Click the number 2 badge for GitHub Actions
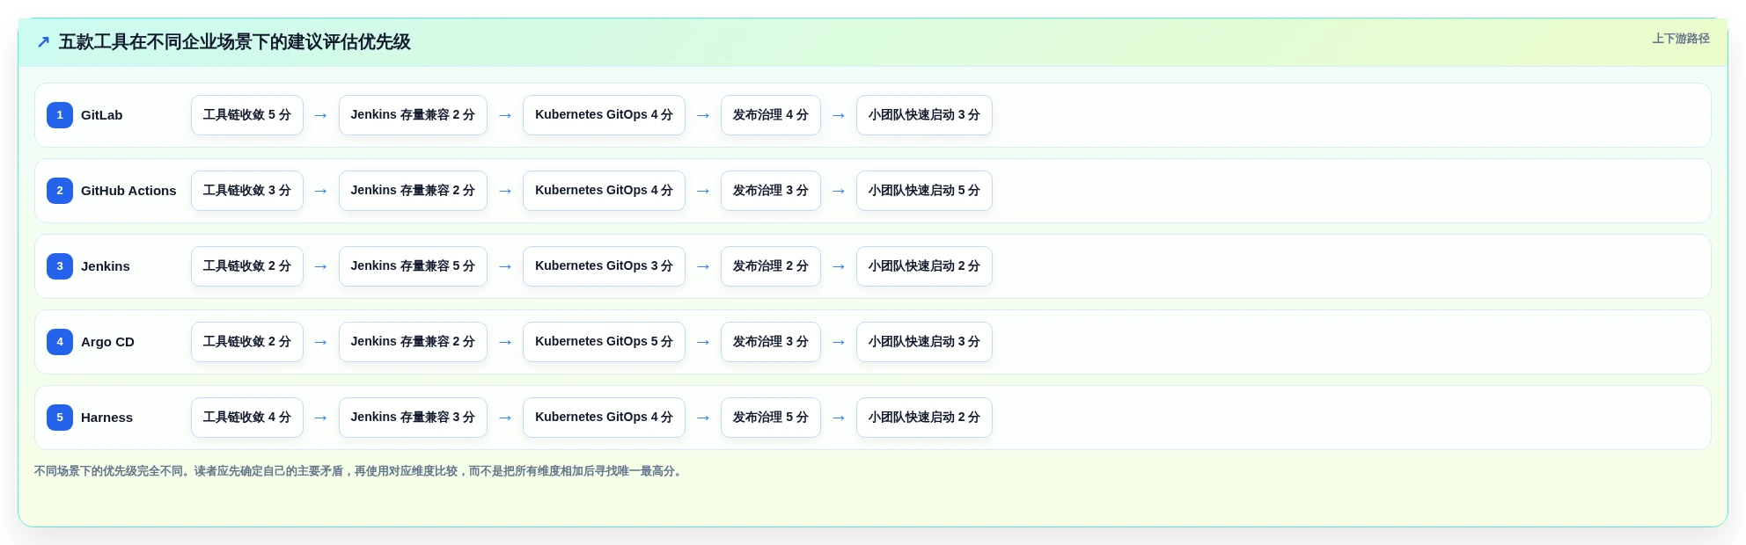 coord(60,191)
